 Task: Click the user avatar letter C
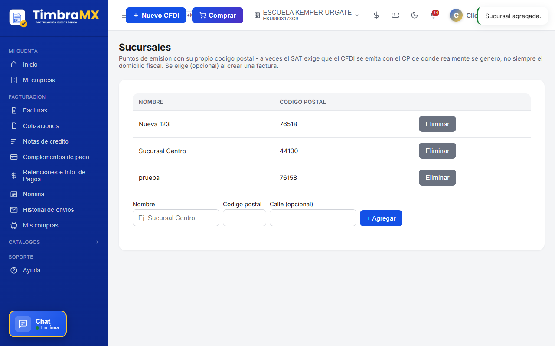[x=456, y=16]
